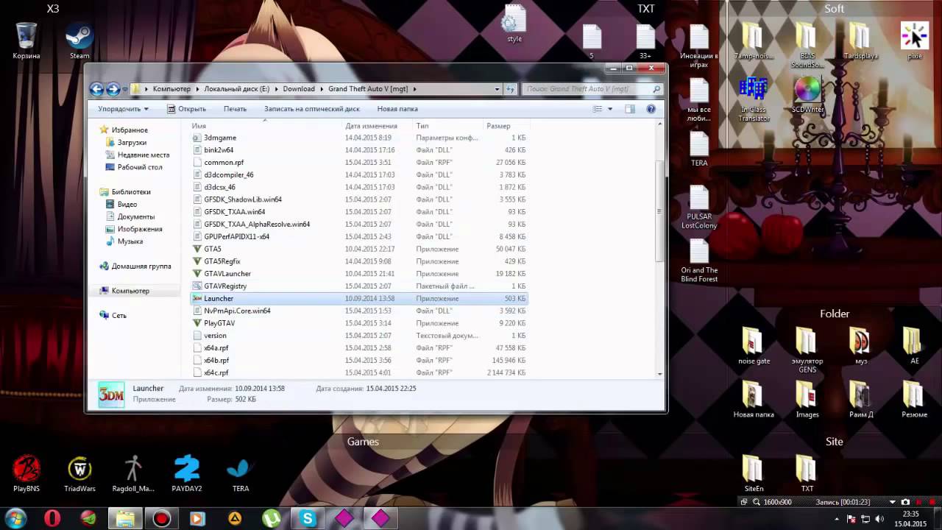
Task: Toggle the Explorer preview pane button
Action: point(630,109)
